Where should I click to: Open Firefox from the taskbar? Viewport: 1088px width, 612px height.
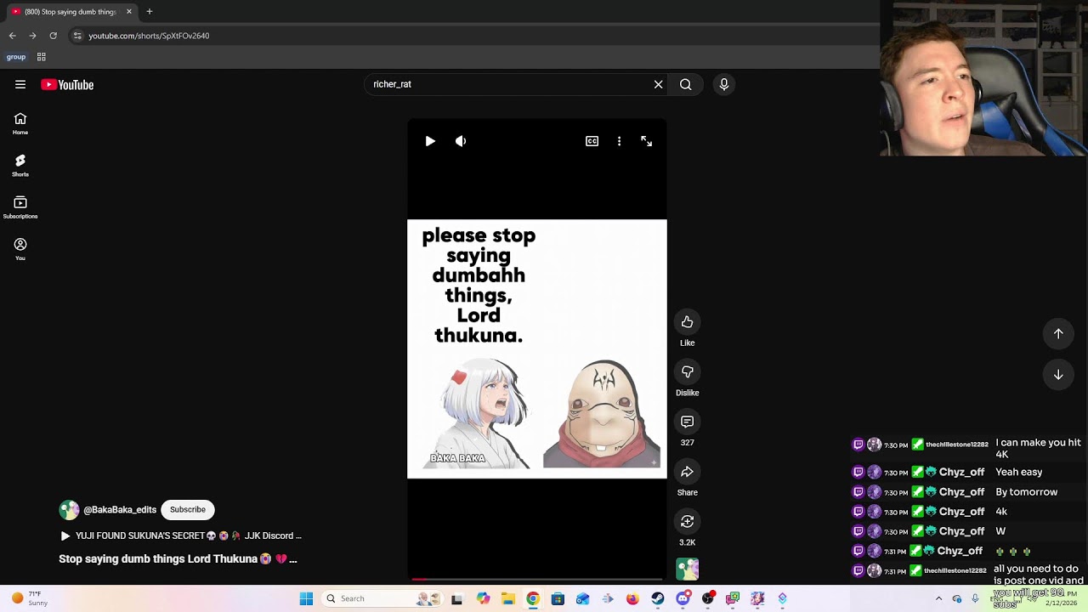(x=632, y=598)
